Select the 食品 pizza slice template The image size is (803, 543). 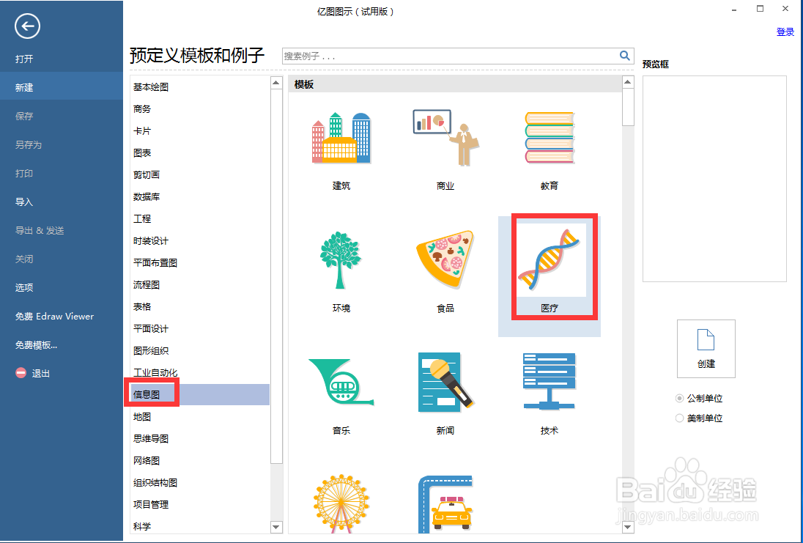click(x=445, y=259)
